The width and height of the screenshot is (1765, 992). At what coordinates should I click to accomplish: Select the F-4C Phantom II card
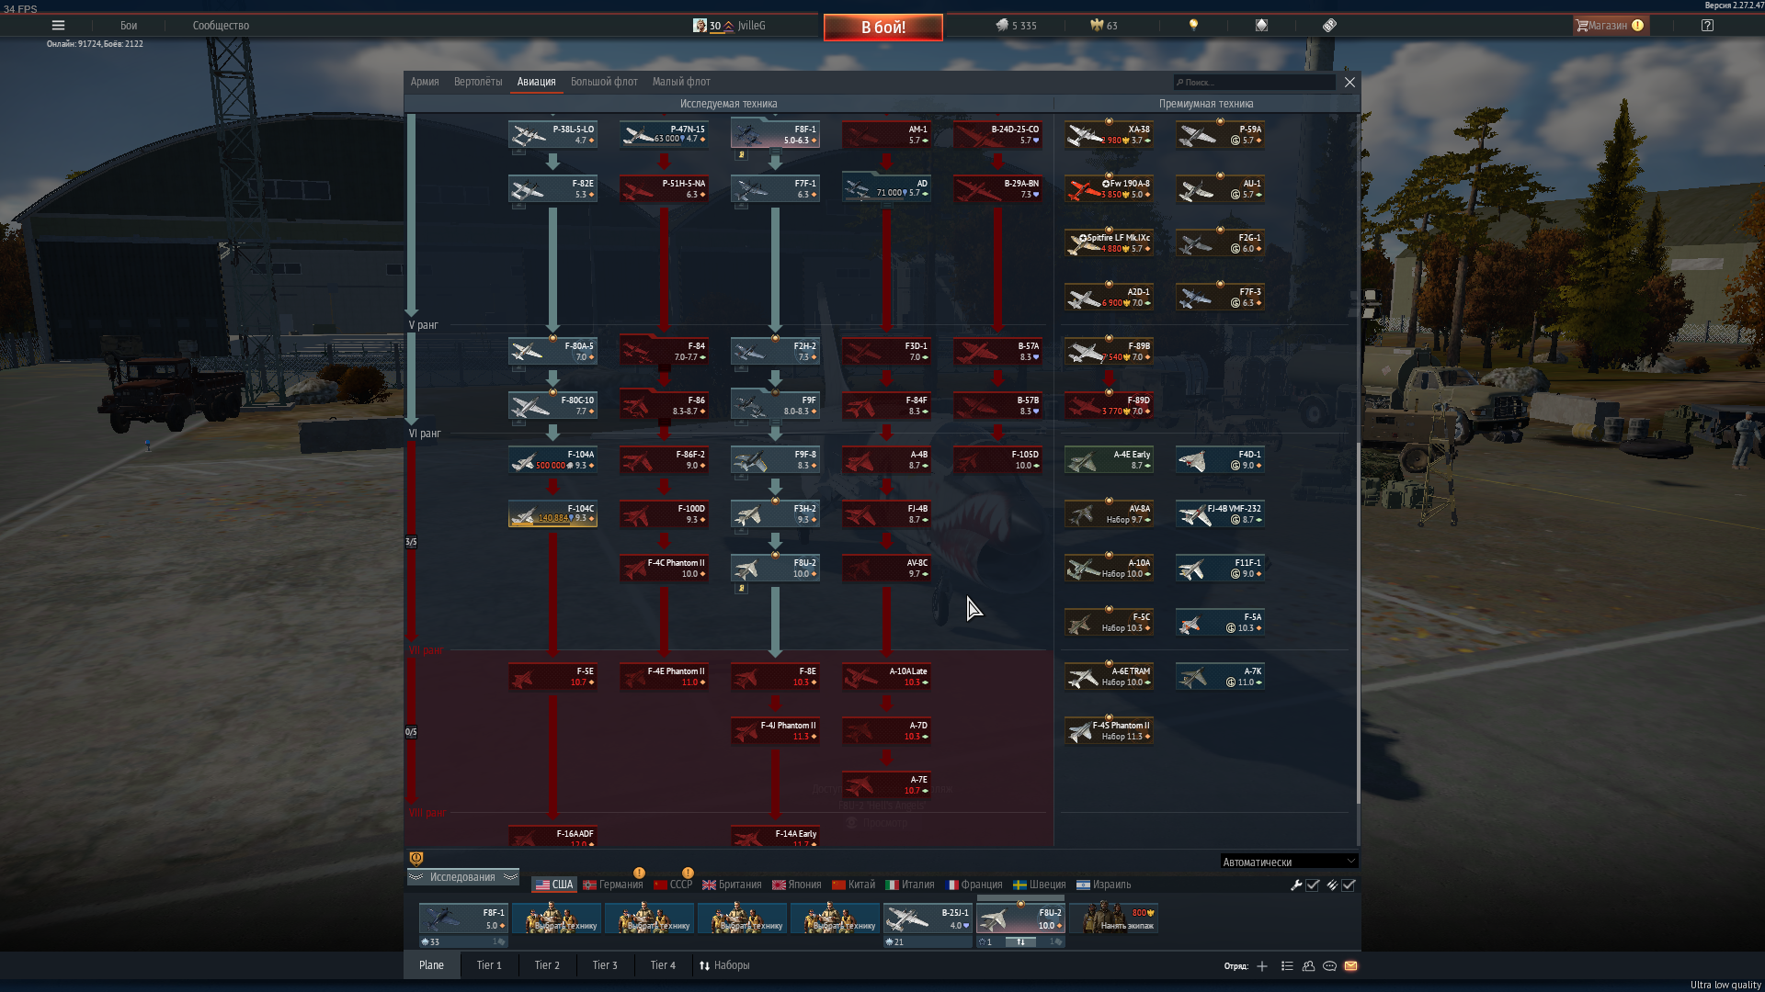[664, 569]
